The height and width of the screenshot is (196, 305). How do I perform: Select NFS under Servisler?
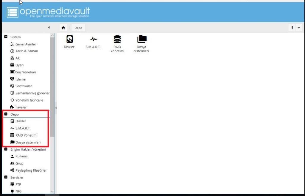click(x=16, y=191)
